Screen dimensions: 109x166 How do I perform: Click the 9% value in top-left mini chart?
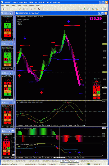tap(8, 22)
